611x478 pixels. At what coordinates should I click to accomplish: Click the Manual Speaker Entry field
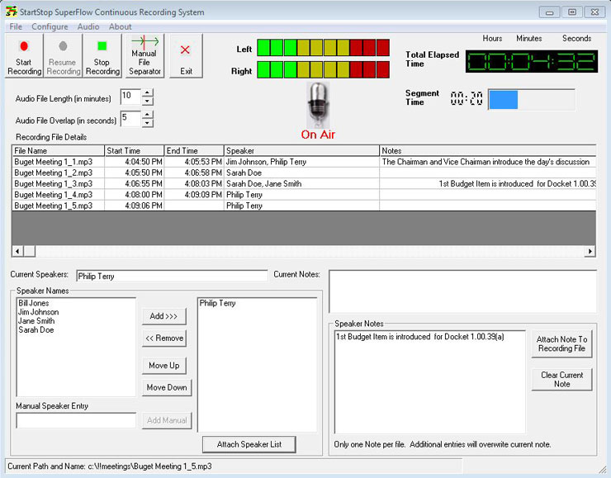click(76, 420)
